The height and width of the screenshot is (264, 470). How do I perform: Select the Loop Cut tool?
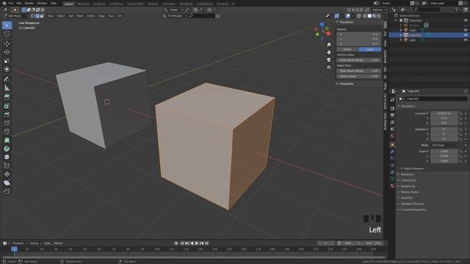click(7, 123)
